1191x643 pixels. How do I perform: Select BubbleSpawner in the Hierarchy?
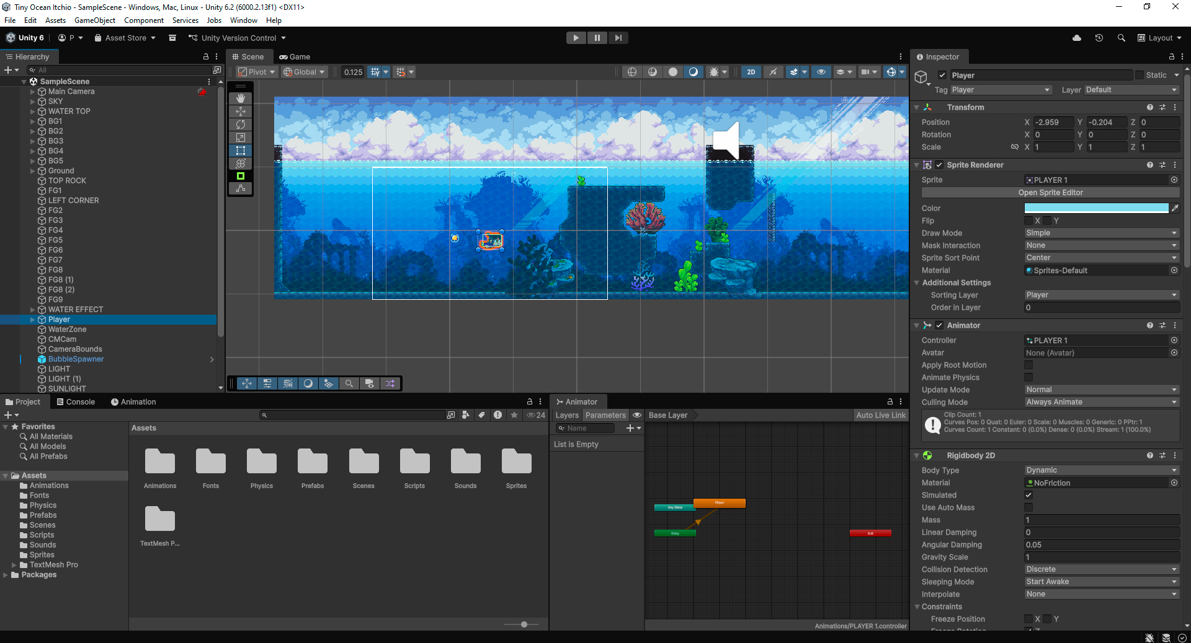pyautogui.click(x=76, y=359)
